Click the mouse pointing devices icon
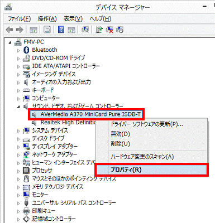Viewport: 215px width, 223px height. click(26, 179)
